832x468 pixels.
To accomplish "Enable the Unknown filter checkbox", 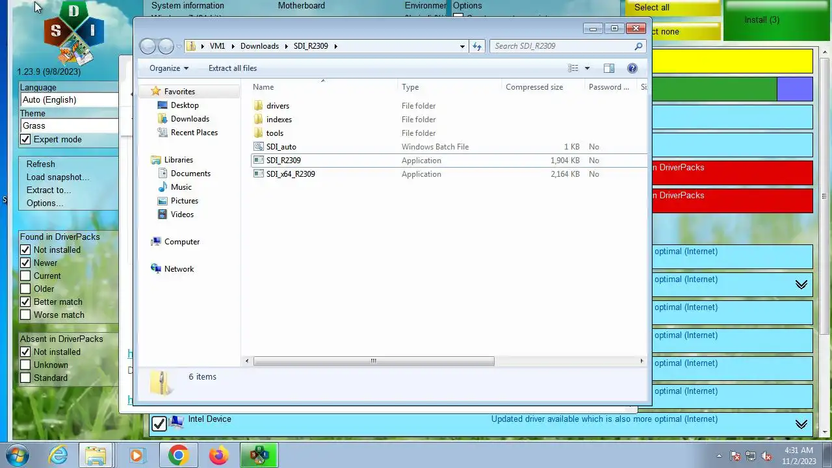I will (x=25, y=365).
